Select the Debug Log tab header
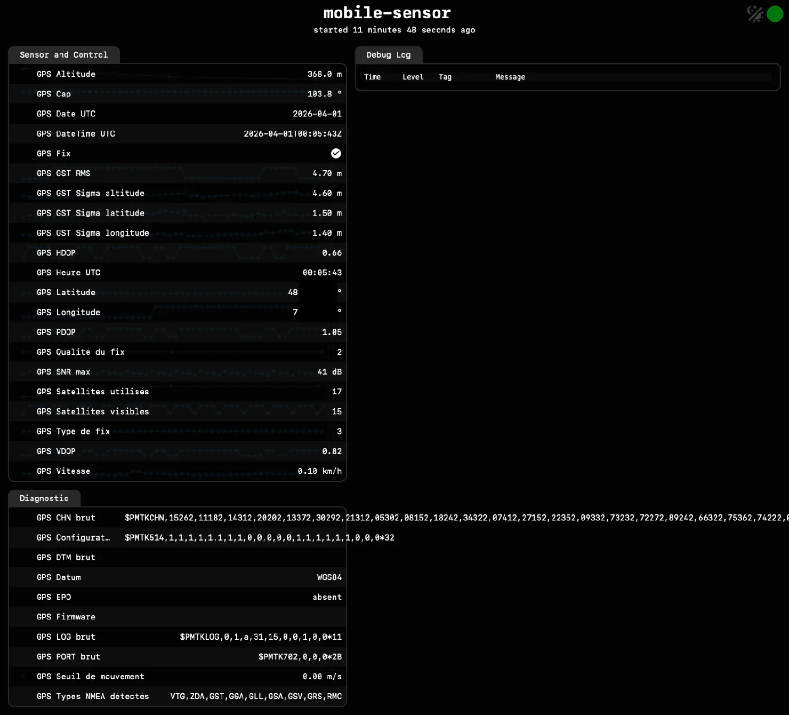789x715 pixels. (x=388, y=55)
